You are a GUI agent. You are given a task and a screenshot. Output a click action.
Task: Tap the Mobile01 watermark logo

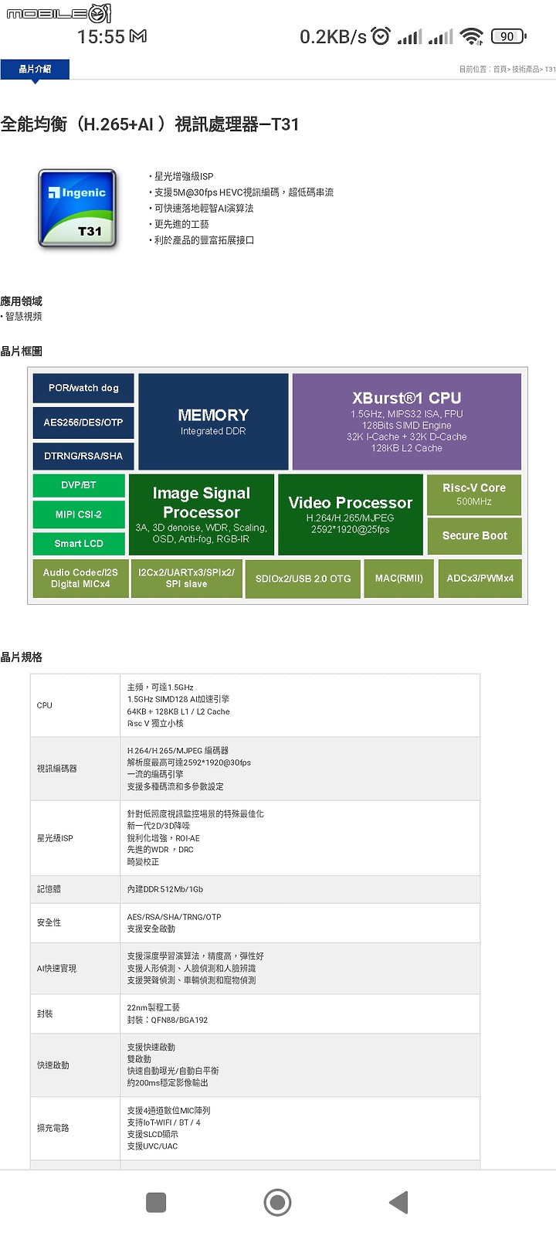[x=59, y=12]
